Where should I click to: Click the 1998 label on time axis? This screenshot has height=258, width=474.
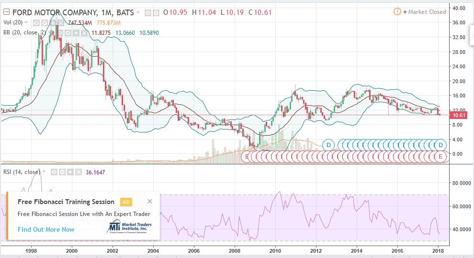(31, 251)
